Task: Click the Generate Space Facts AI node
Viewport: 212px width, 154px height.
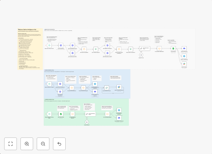Action: click(x=144, y=49)
